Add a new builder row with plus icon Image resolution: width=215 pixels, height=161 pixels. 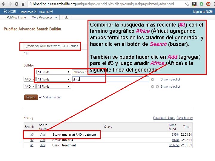click(157, 87)
